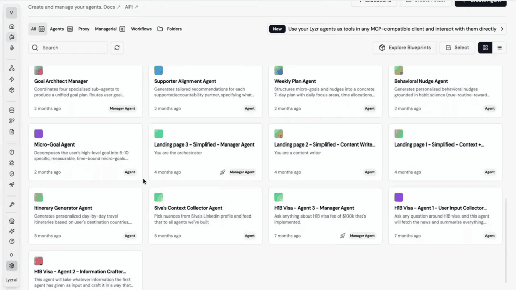Screen dimensions: 516x290
Task: Click purple color icon of Micro-Goal Agent
Action: pyautogui.click(x=38, y=134)
